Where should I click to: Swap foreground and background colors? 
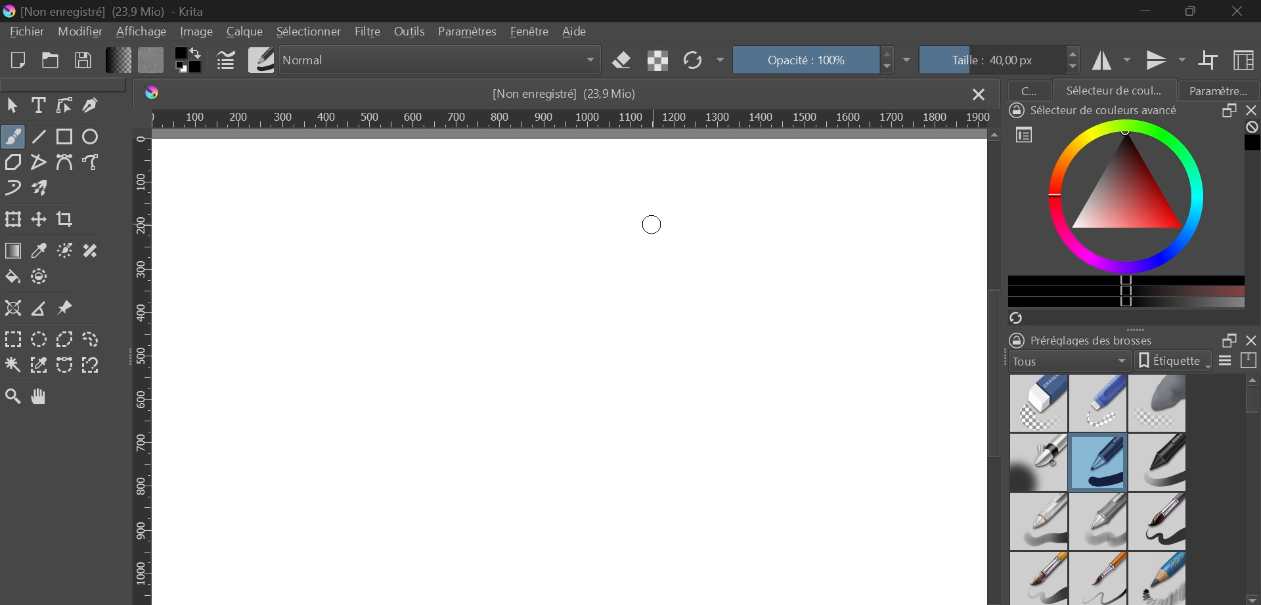tap(196, 54)
